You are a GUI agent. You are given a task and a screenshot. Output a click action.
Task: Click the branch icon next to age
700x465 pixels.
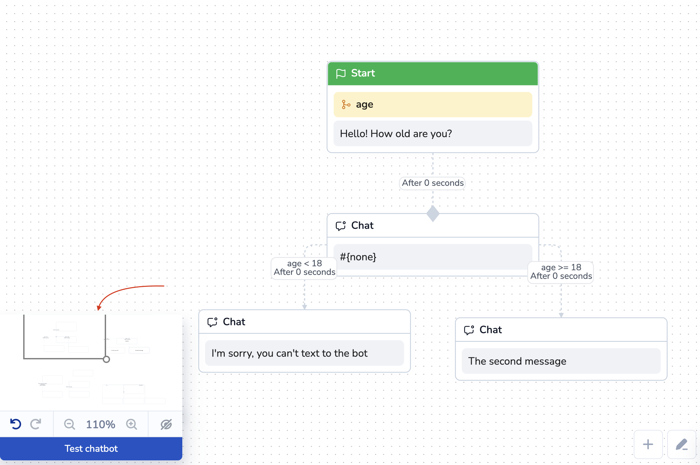click(x=346, y=105)
